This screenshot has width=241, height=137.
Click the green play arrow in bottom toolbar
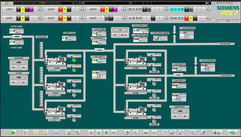[14, 133]
